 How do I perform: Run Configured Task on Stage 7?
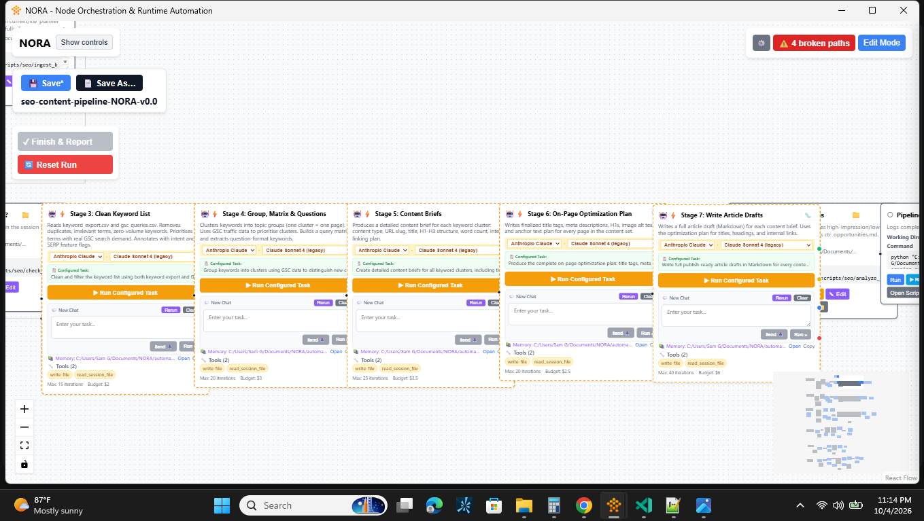tap(736, 281)
